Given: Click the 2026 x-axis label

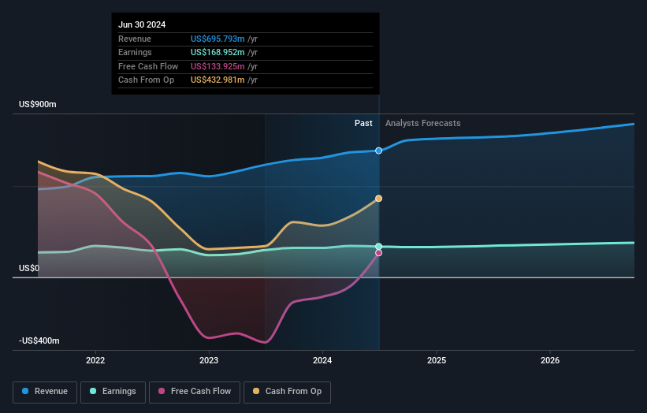Looking at the screenshot, I should pyautogui.click(x=550, y=360).
